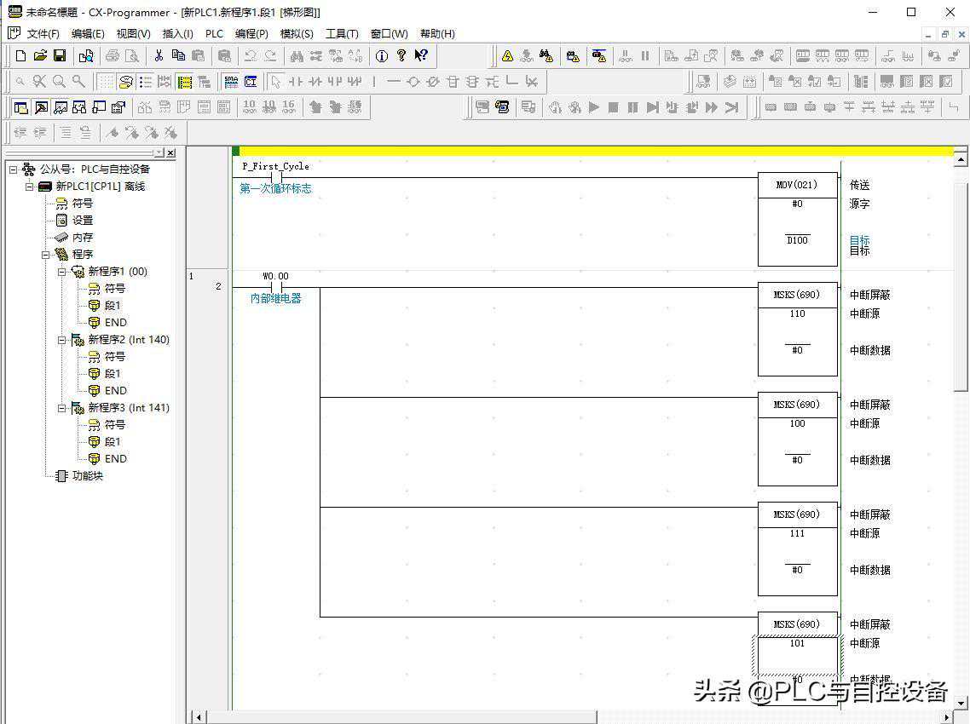Image resolution: width=970 pixels, height=724 pixels.
Task: Open the 功能块 item in project tree
Action: [x=87, y=476]
